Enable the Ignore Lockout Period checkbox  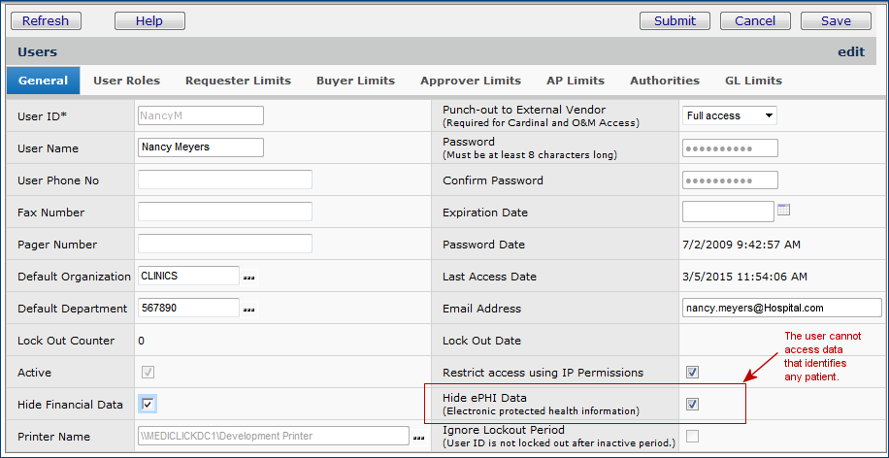click(692, 436)
